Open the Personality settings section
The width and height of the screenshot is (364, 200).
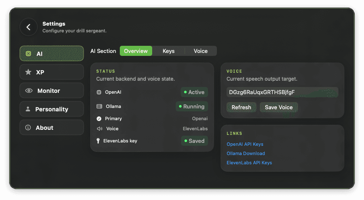pos(52,109)
